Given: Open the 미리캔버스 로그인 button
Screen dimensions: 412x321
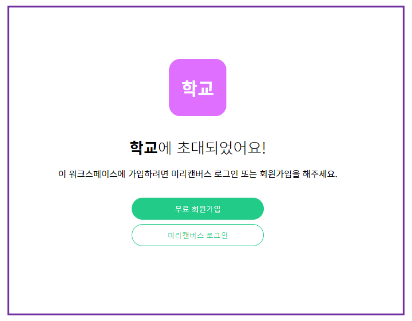Looking at the screenshot, I should tap(197, 235).
